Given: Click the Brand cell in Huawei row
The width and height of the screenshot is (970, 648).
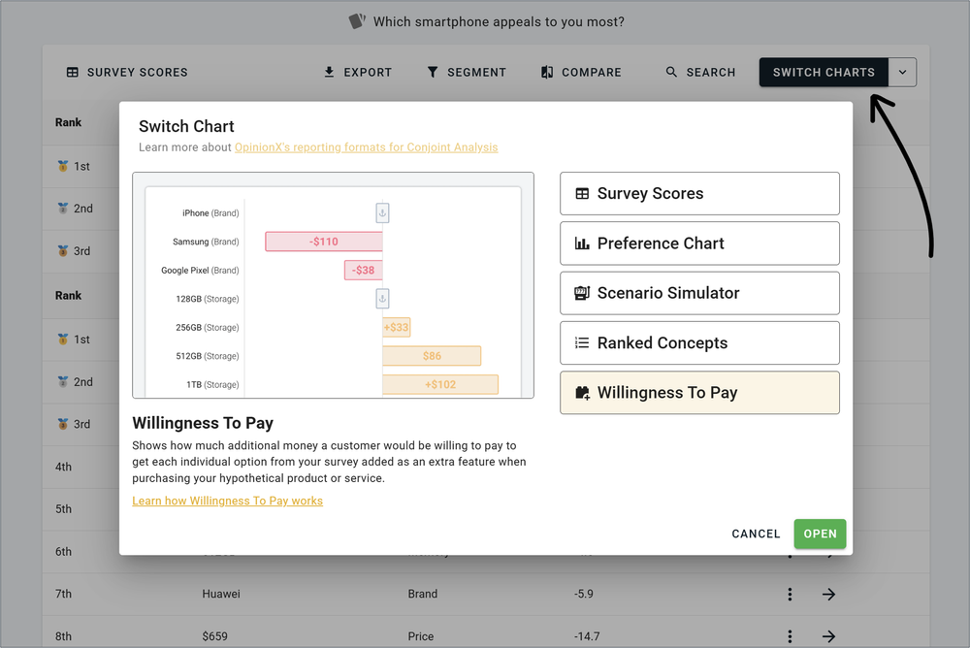Looking at the screenshot, I should tap(423, 594).
